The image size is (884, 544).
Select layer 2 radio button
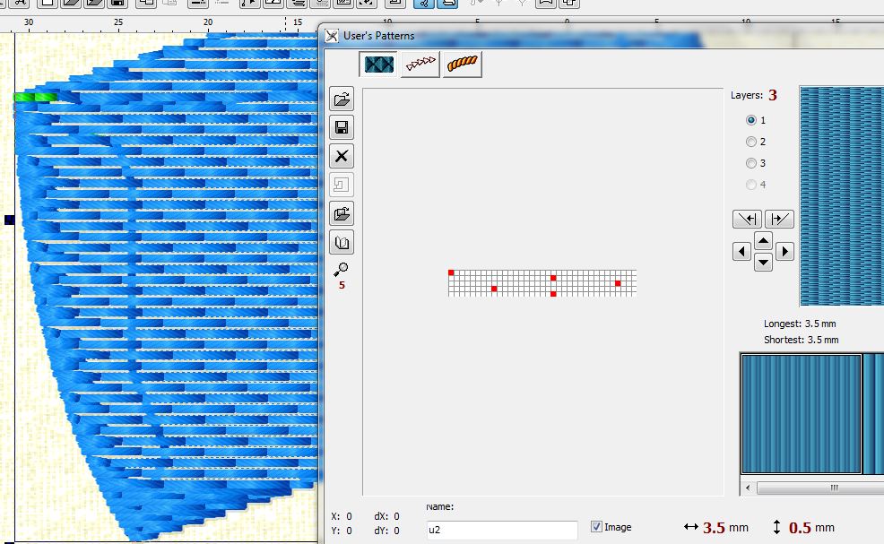click(x=751, y=142)
